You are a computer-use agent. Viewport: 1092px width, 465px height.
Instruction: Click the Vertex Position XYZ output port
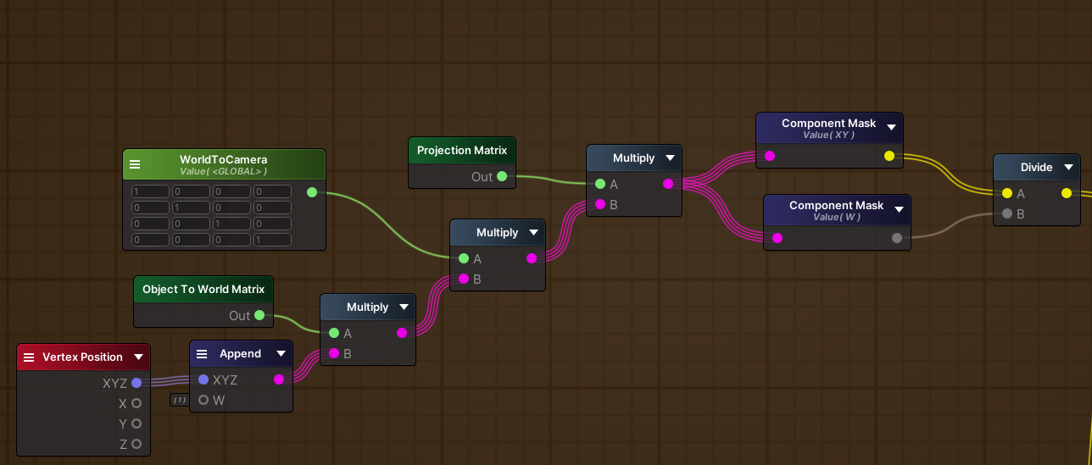coord(136,383)
